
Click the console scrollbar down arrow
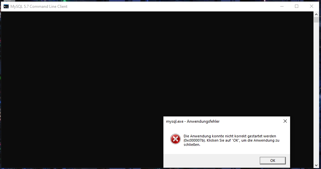click(316, 165)
